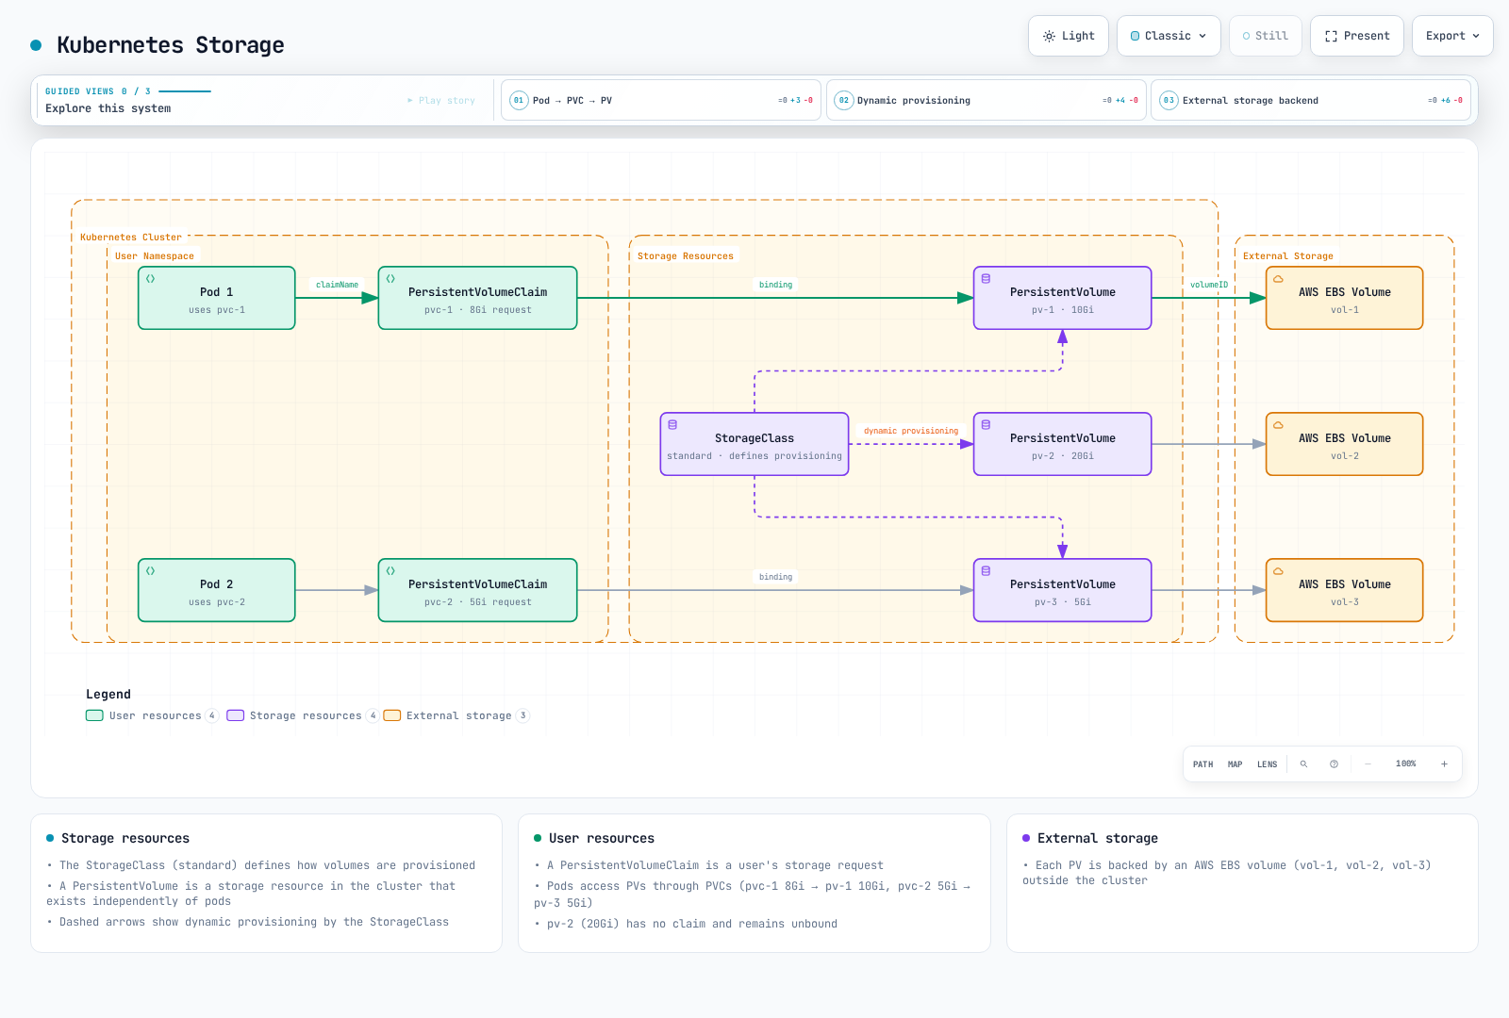Click the User resources card heading
The width and height of the screenshot is (1509, 1018).
pos(602,838)
